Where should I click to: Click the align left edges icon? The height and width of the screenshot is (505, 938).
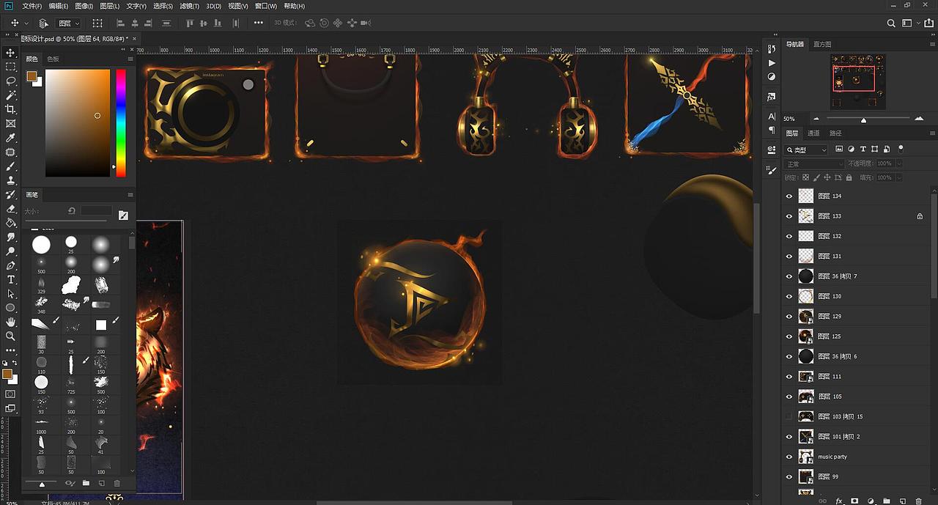[120, 23]
